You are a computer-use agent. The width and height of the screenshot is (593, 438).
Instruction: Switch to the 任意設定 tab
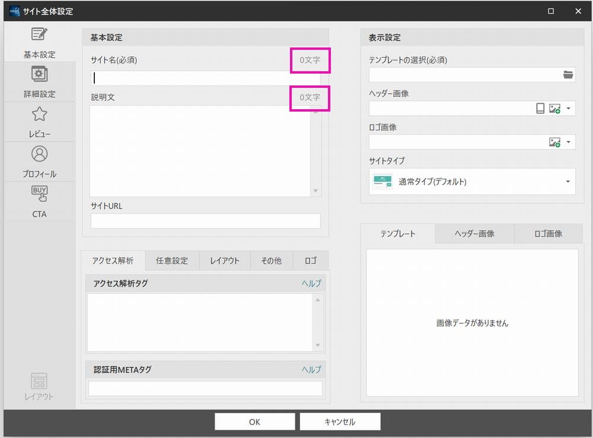pyautogui.click(x=171, y=261)
